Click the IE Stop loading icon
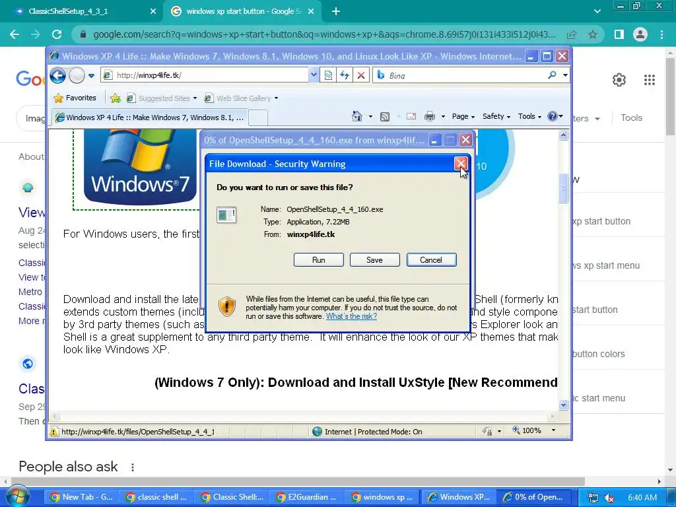The image size is (676, 507). (x=361, y=75)
